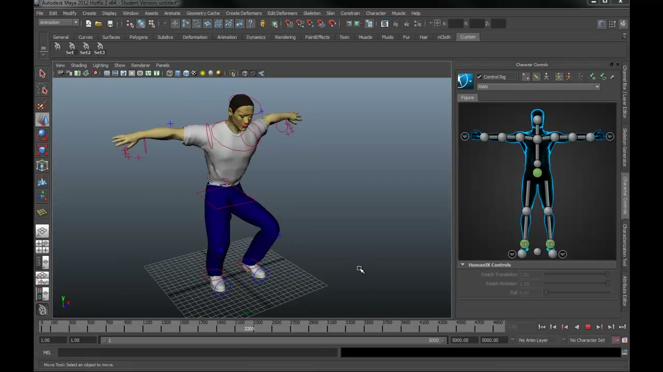Click the MEL command input field
663x372 pixels.
click(x=197, y=353)
